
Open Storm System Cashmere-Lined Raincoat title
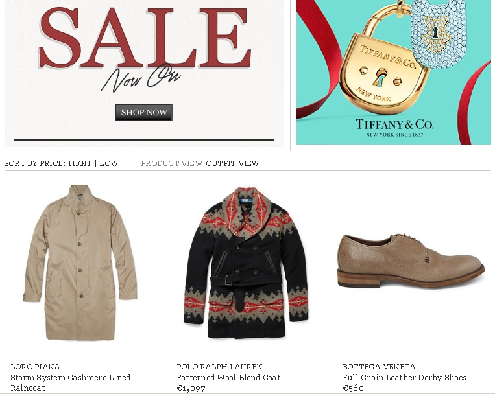tap(71, 382)
